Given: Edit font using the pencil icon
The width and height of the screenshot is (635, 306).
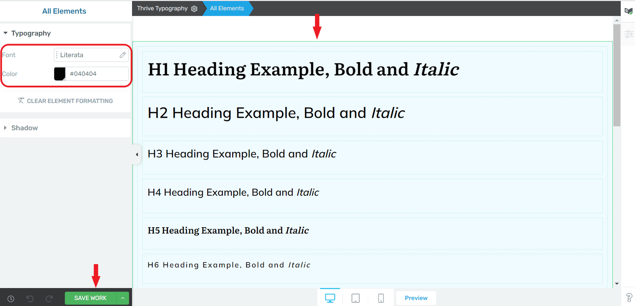Looking at the screenshot, I should pyautogui.click(x=123, y=55).
